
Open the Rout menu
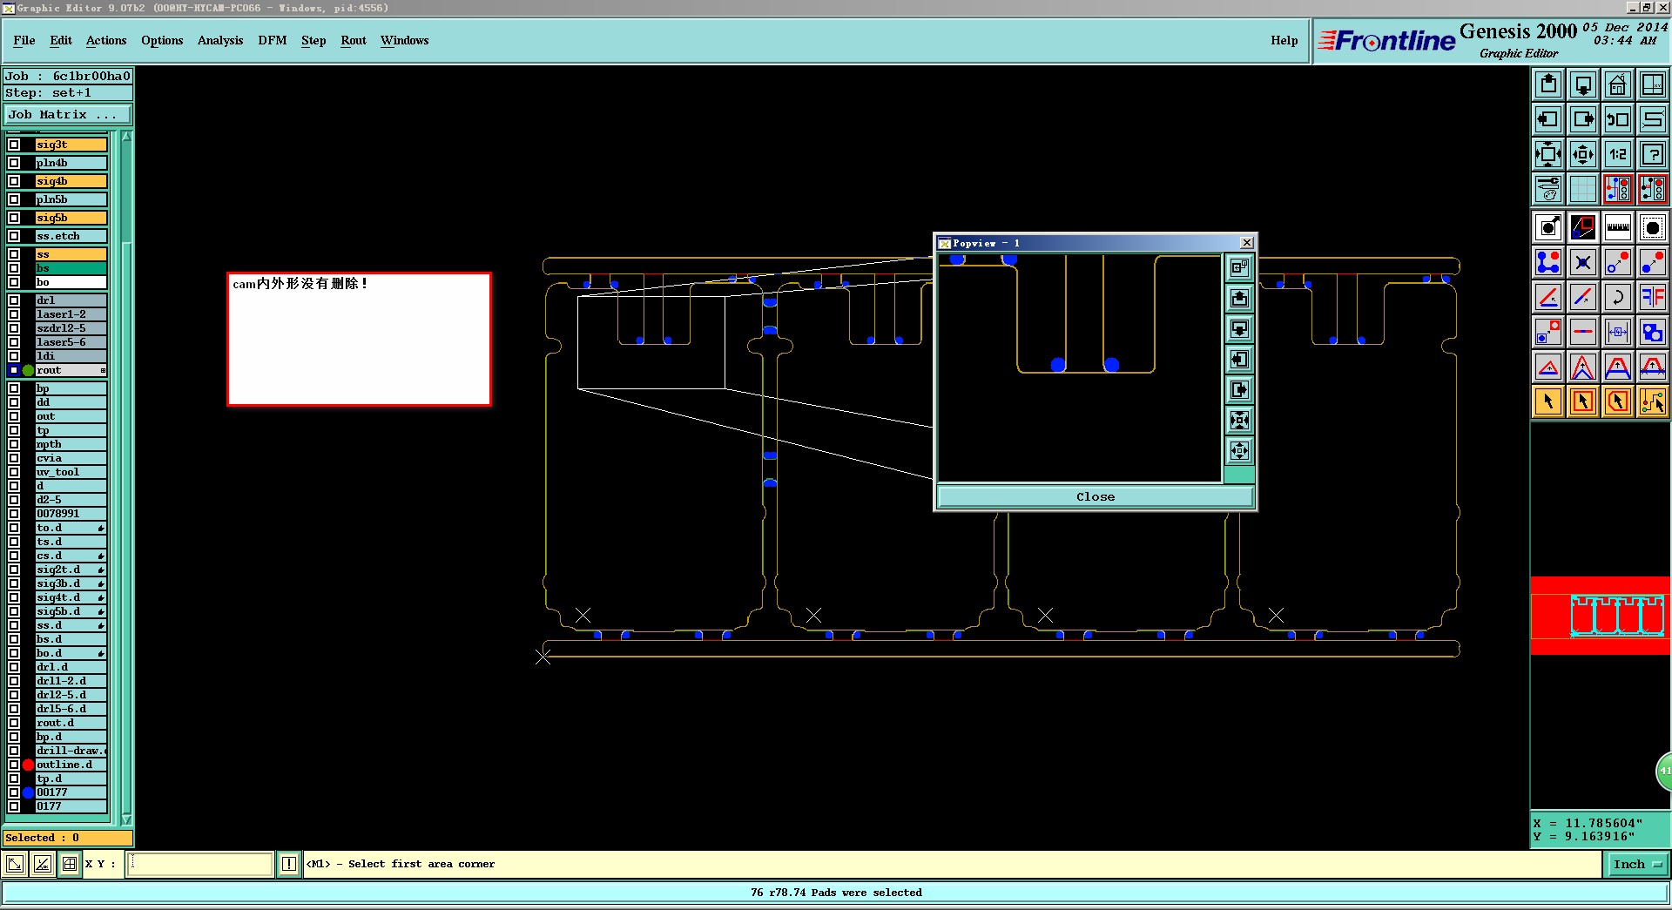pyautogui.click(x=354, y=40)
